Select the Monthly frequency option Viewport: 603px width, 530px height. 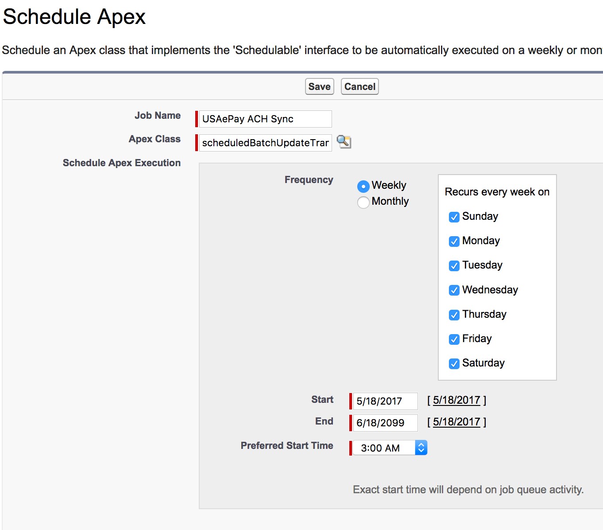(x=363, y=202)
